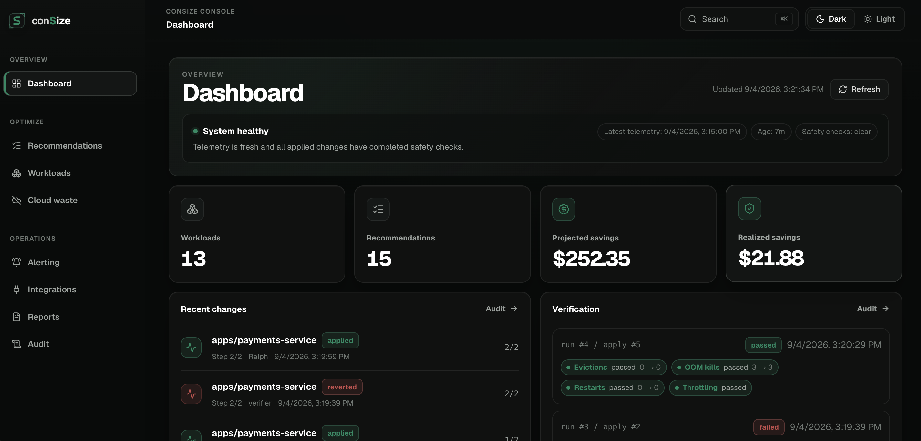The height and width of the screenshot is (441, 921).
Task: Go to Workloads in the sidebar
Action: (70, 173)
